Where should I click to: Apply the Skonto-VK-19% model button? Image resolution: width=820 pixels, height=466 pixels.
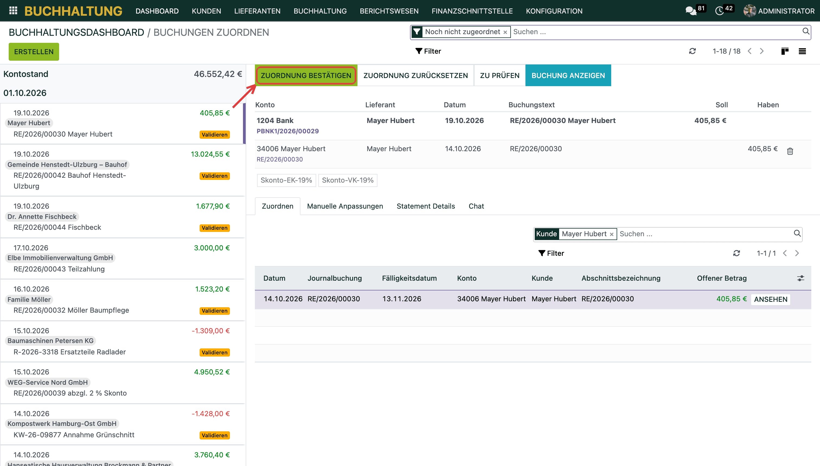tap(348, 180)
